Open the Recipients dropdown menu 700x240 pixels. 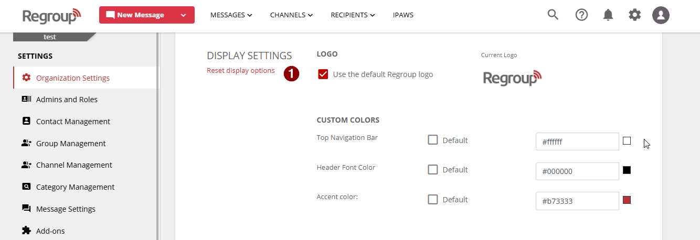[353, 15]
